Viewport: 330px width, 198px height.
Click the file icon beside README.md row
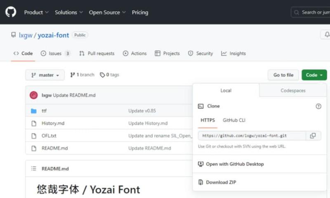tap(34, 148)
